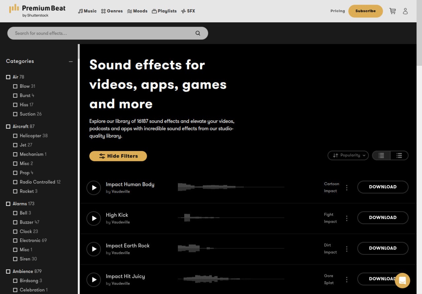Image resolution: width=422 pixels, height=294 pixels.
Task: Tick the Suction checkbox
Action: 15,114
